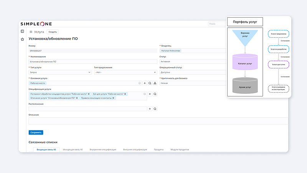Remove 'Правила эскалации и контакты' tag
The height and width of the screenshot is (173, 307).
(x=113, y=98)
